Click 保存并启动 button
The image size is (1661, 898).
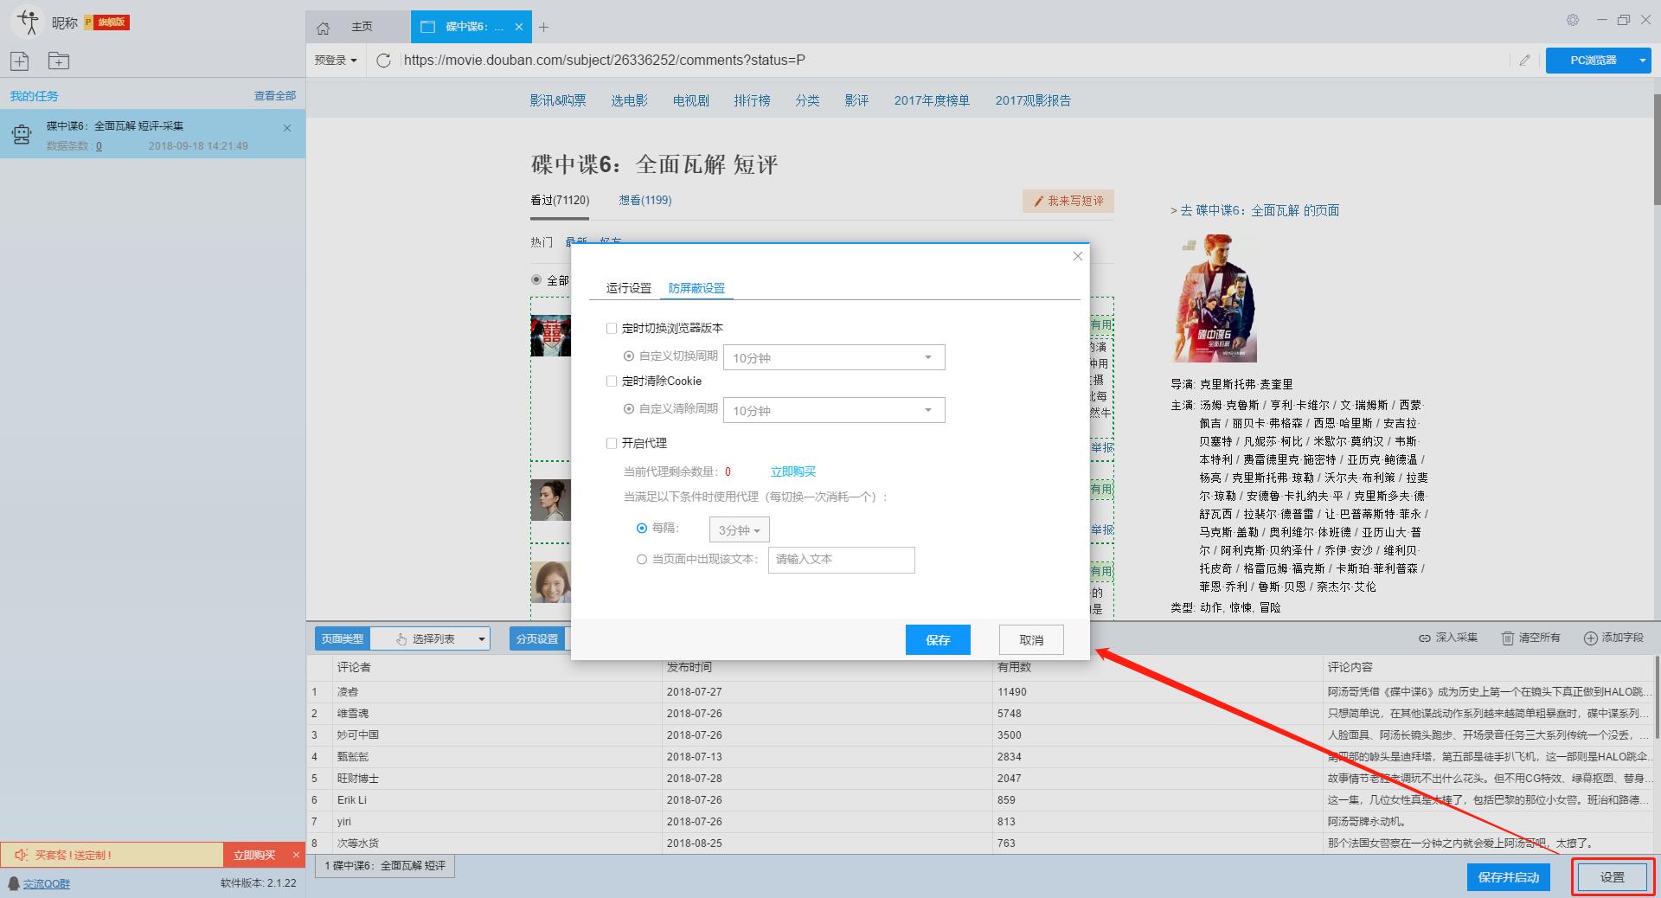tap(1509, 877)
